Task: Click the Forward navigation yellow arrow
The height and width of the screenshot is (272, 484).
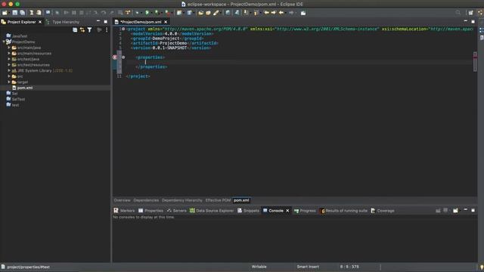Action: (274, 13)
